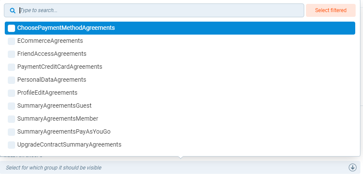Select the UpgradeContractSummaryAgreements list label
Viewport: 363px width, 176px height.
(69, 144)
